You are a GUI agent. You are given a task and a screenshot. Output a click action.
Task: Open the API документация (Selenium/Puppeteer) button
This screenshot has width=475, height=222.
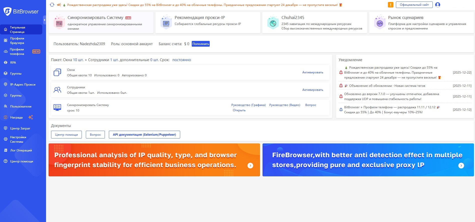coord(144,135)
